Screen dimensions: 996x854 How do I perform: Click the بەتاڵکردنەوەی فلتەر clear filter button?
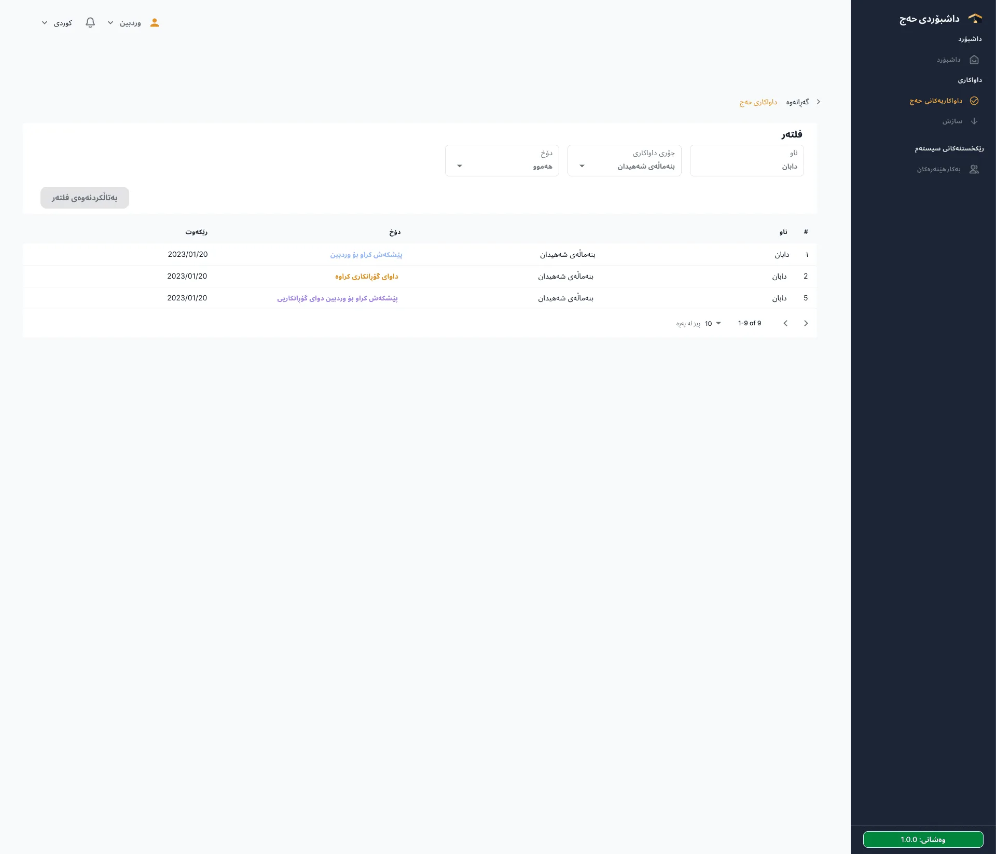pyautogui.click(x=85, y=198)
